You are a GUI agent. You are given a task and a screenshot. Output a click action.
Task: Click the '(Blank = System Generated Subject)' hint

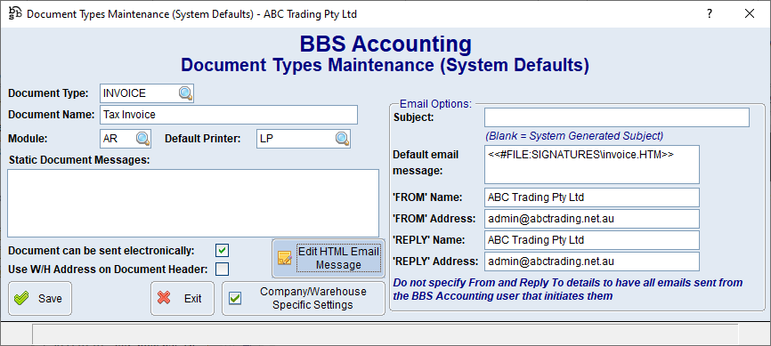574,135
